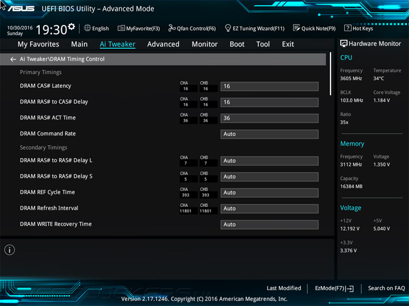Click the 'DRAM REF Cycle Time' label

click(48, 192)
